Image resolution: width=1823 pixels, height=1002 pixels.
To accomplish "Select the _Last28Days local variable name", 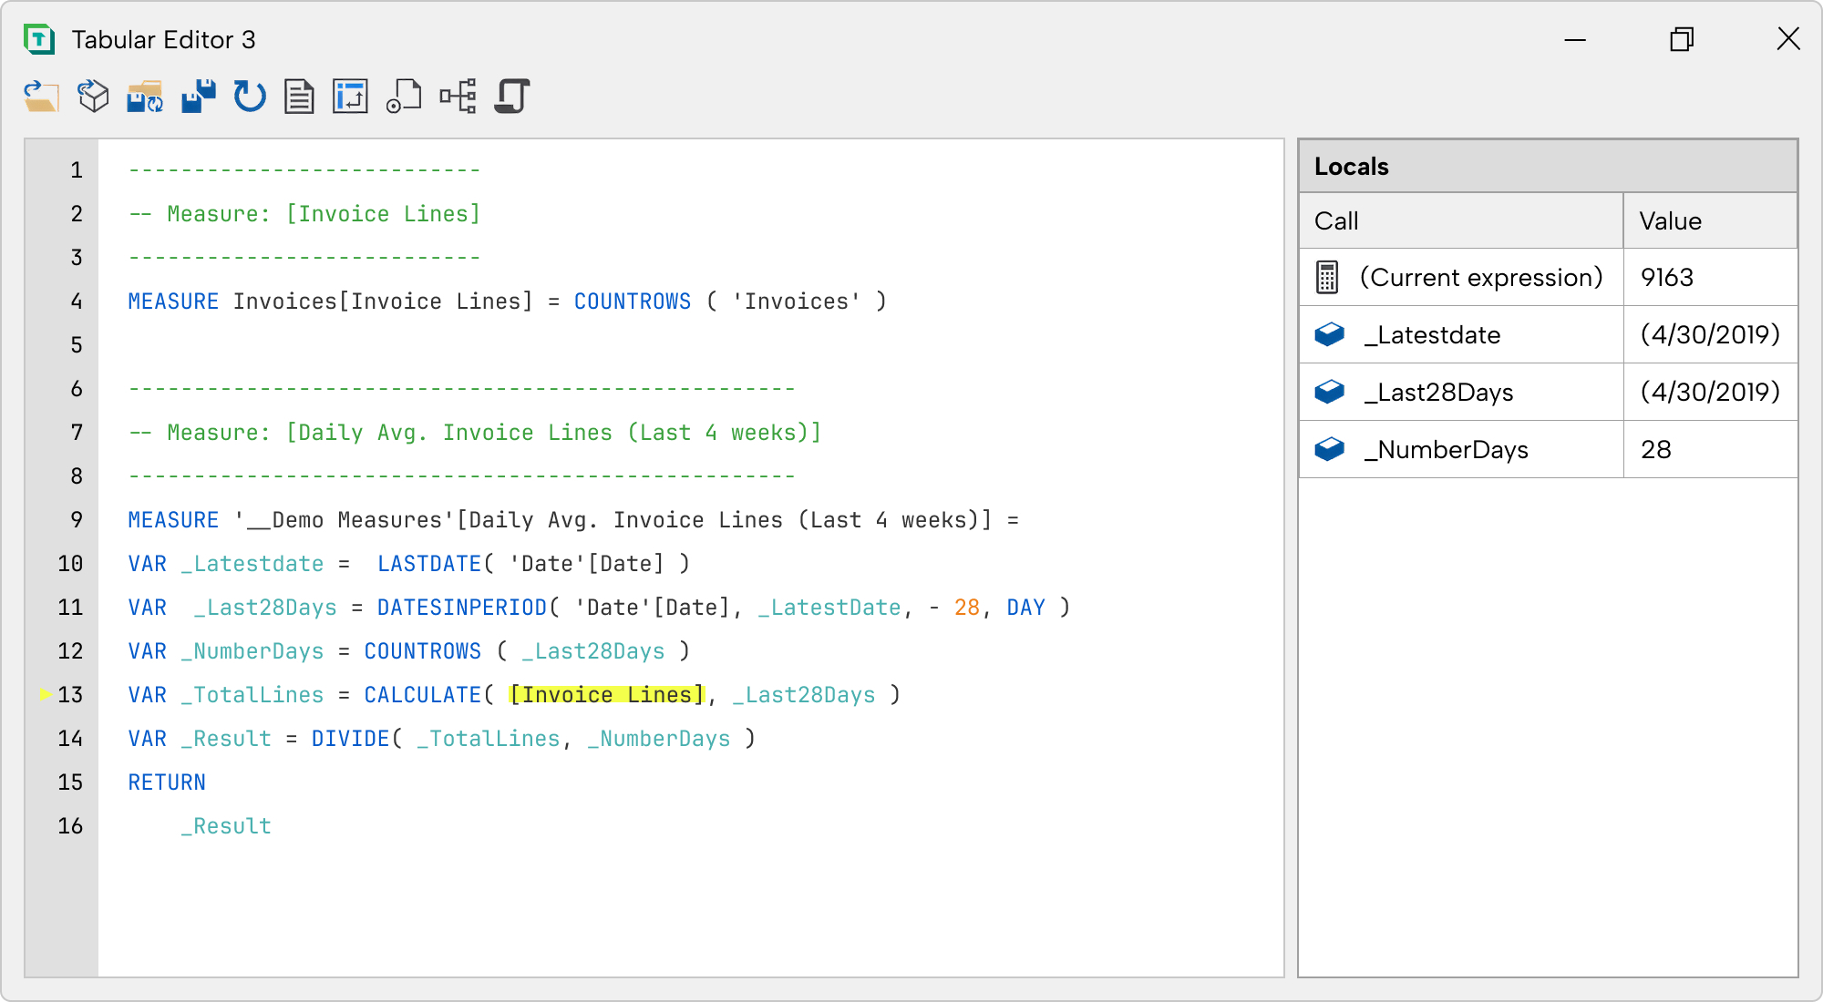I will [1438, 393].
